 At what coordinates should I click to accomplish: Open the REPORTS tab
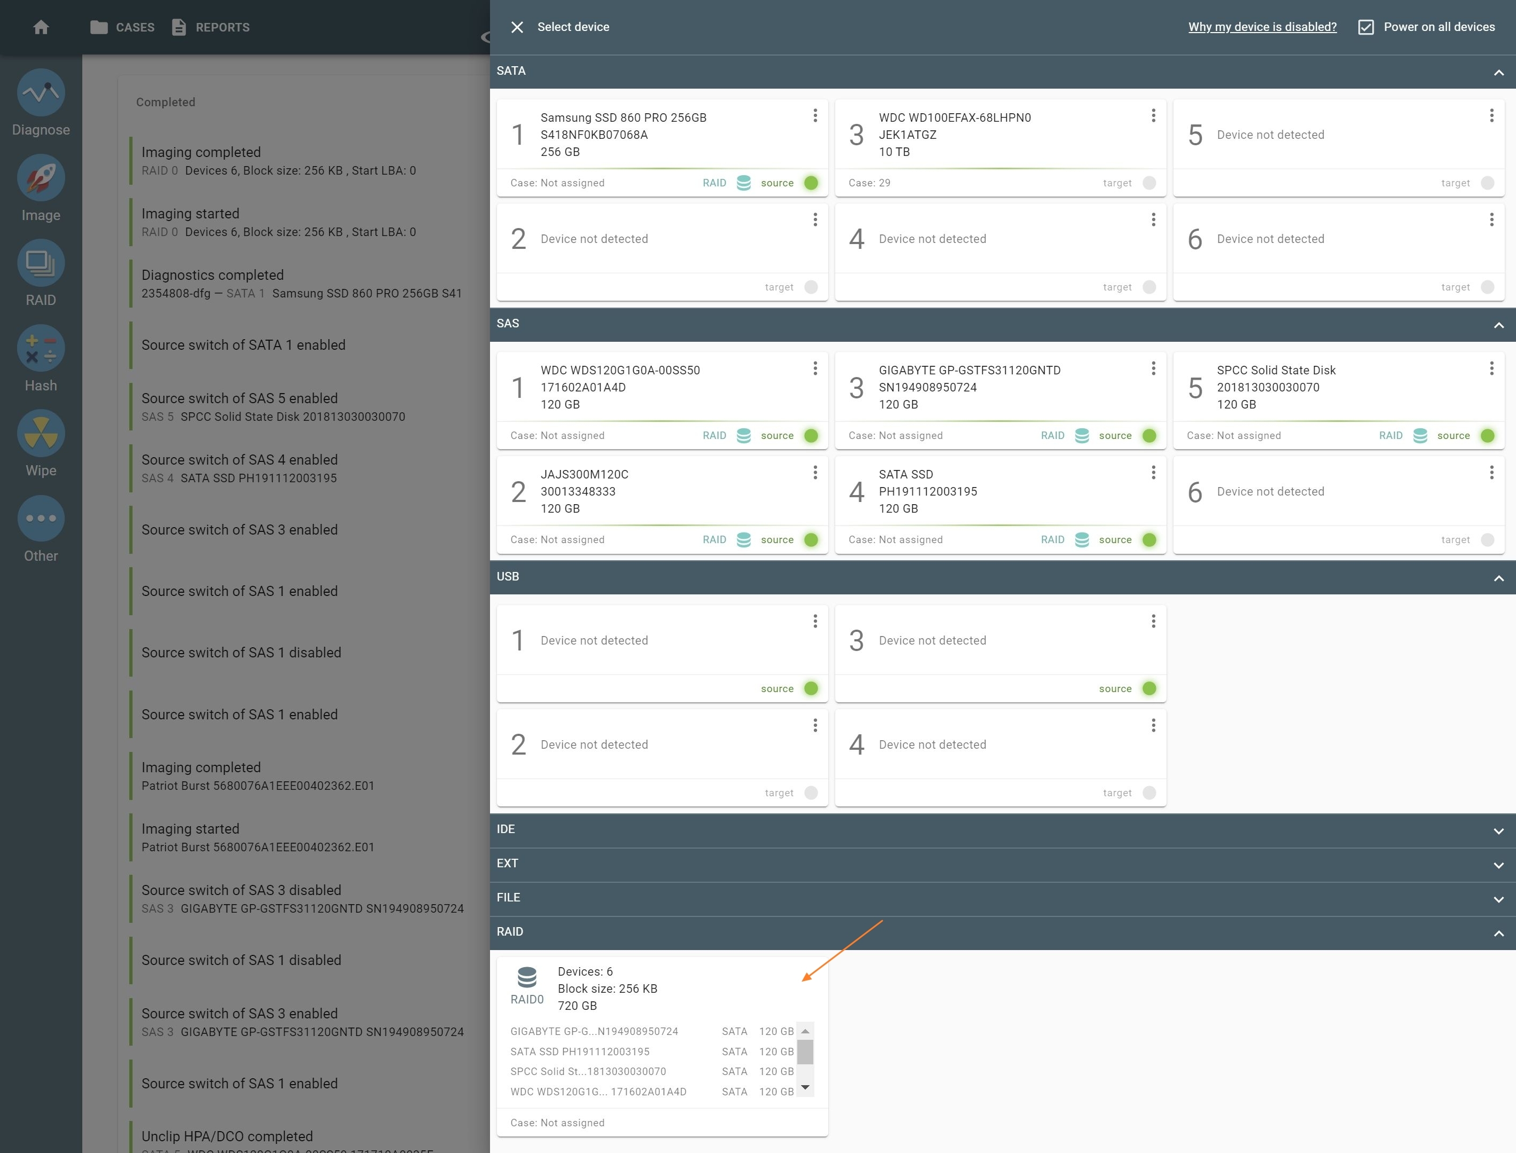pyautogui.click(x=210, y=27)
